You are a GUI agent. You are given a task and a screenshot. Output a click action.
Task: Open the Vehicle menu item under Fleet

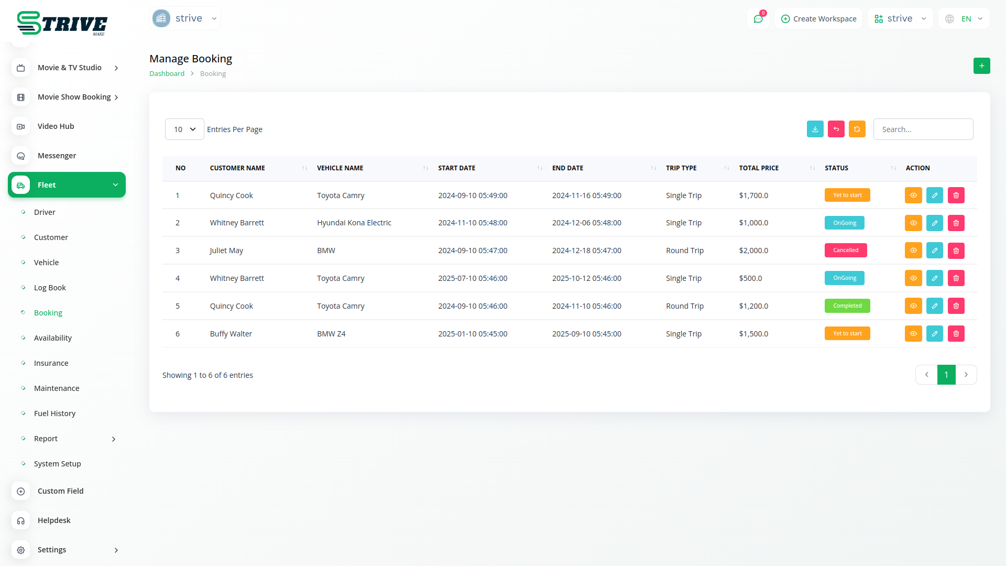click(x=46, y=263)
